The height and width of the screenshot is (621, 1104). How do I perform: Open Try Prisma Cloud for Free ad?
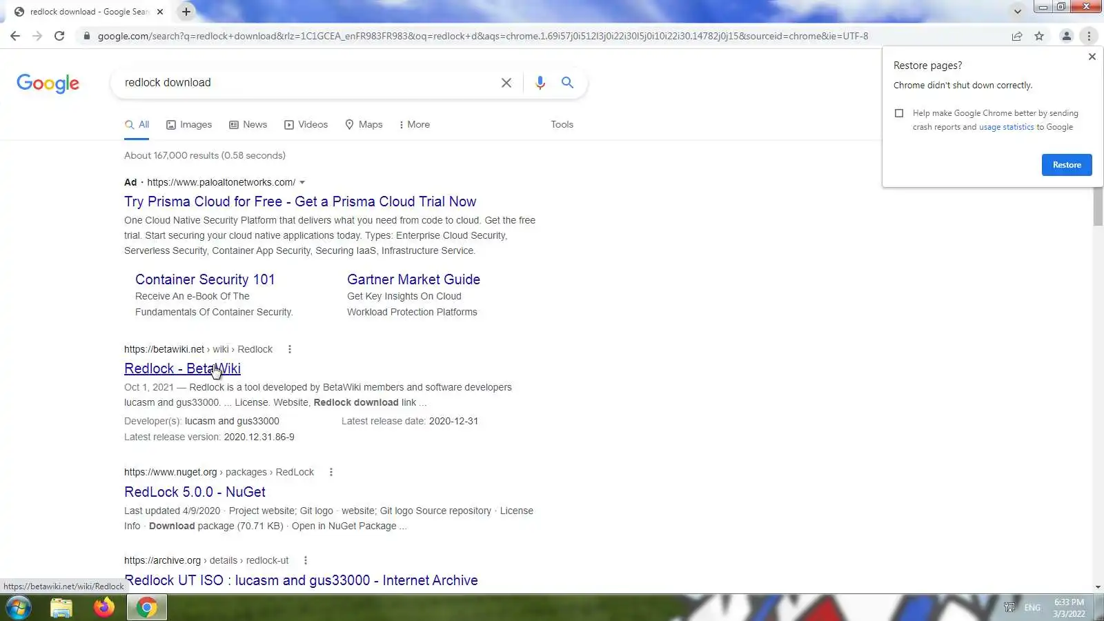pos(300,201)
